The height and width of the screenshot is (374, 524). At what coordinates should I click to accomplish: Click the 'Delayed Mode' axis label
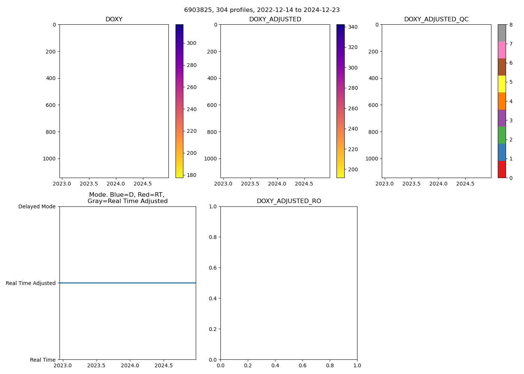click(37, 206)
